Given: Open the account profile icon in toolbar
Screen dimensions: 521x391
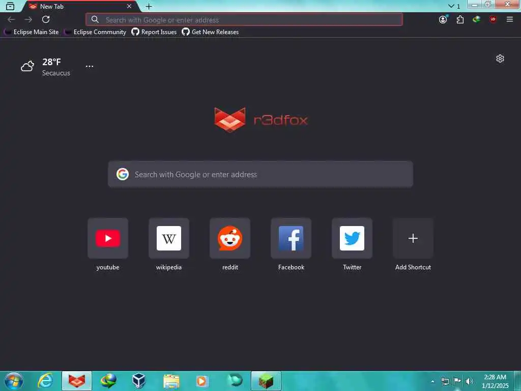Looking at the screenshot, I should 443,20.
